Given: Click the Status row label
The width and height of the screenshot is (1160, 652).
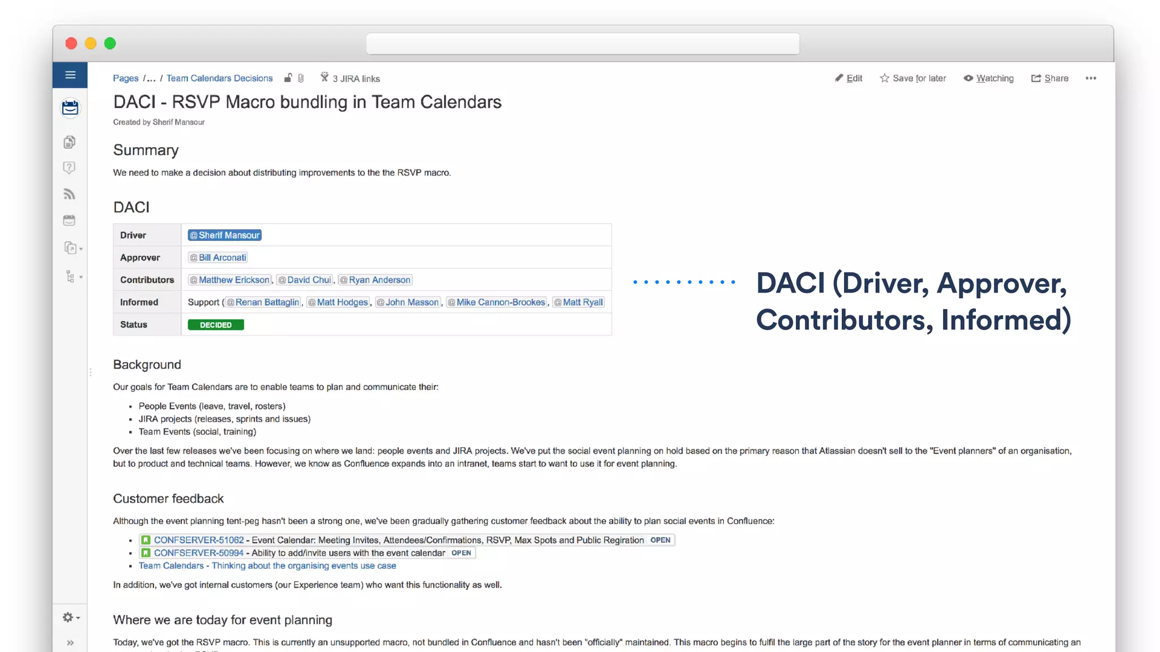Looking at the screenshot, I should click(x=134, y=324).
